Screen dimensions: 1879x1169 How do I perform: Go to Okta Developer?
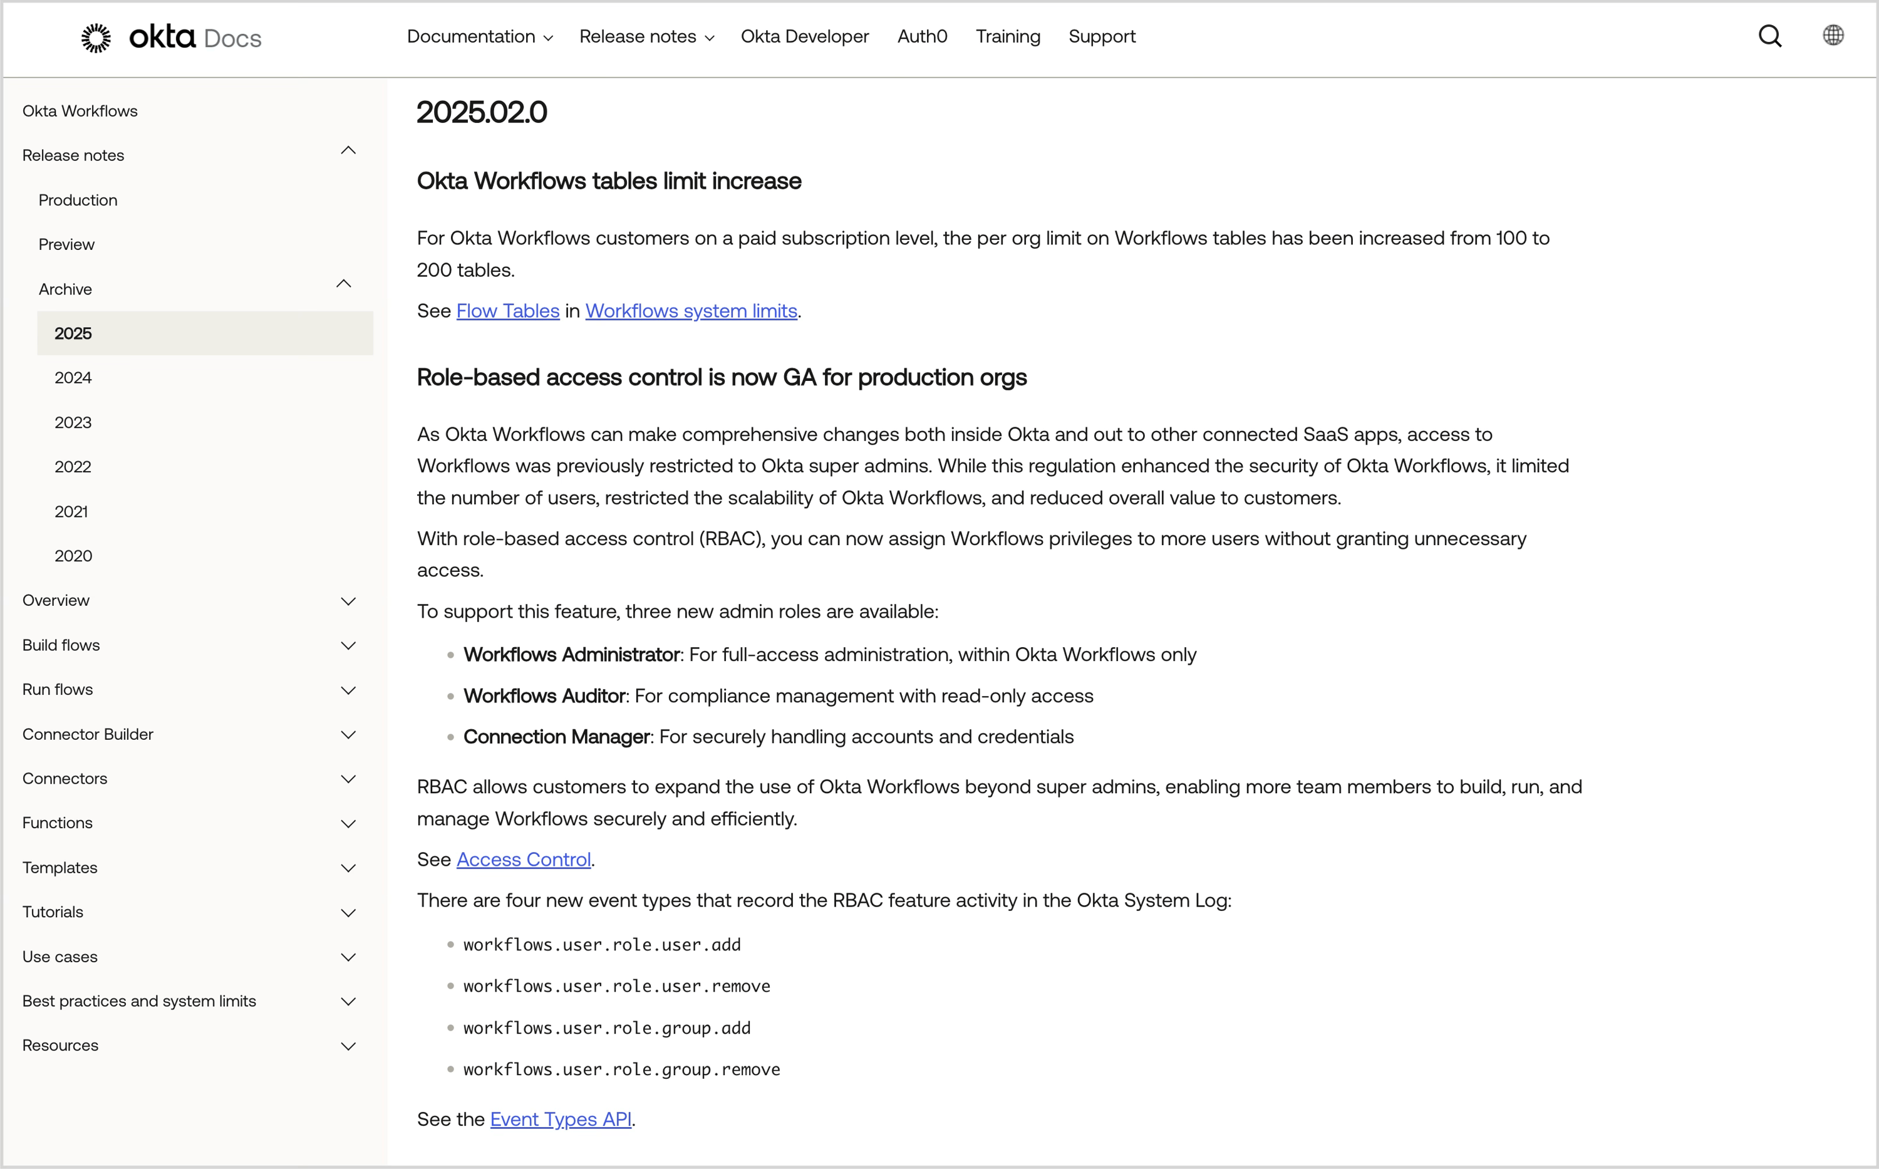click(804, 36)
